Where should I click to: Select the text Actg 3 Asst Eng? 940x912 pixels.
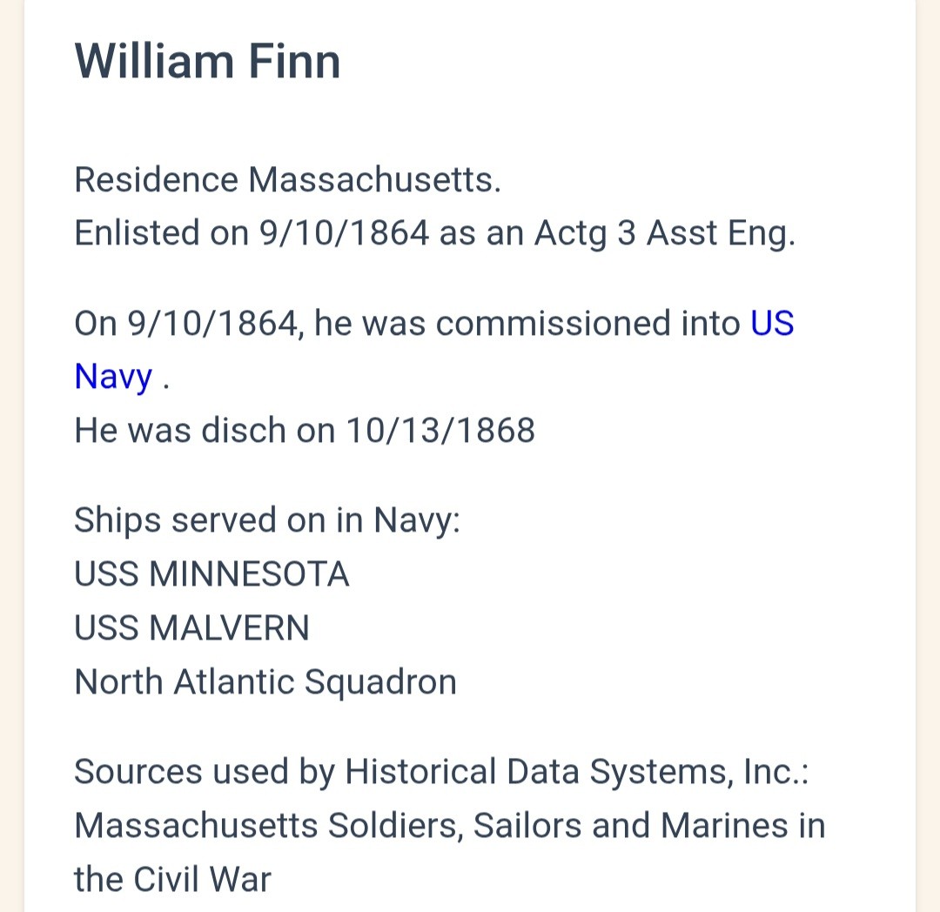664,233
